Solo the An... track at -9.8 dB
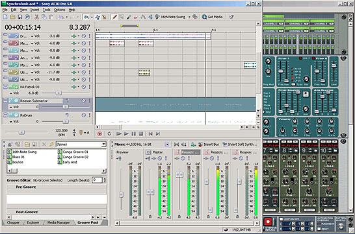Viewport: 355px width, 234px height. click(90, 58)
